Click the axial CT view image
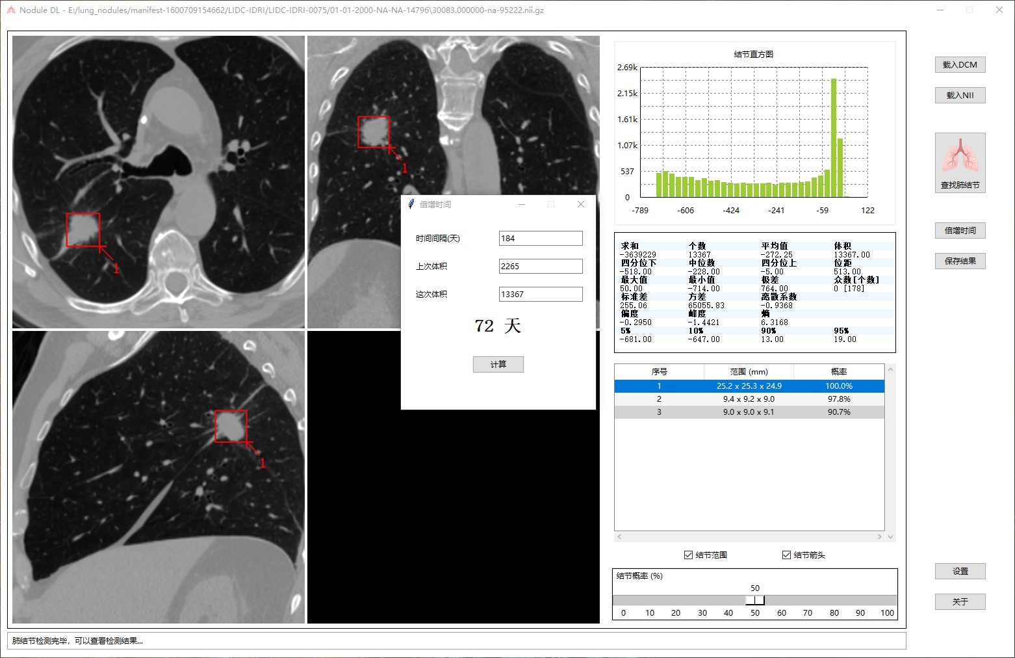Screen dimensions: 1015x658 pos(159,181)
